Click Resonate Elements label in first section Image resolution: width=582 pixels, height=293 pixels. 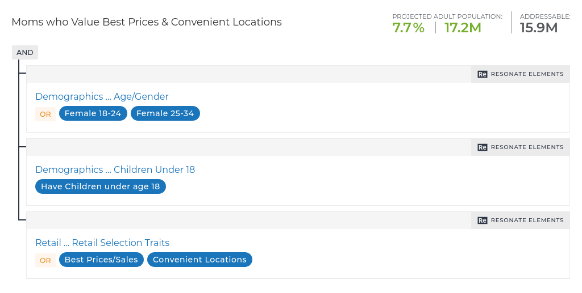coord(527,74)
